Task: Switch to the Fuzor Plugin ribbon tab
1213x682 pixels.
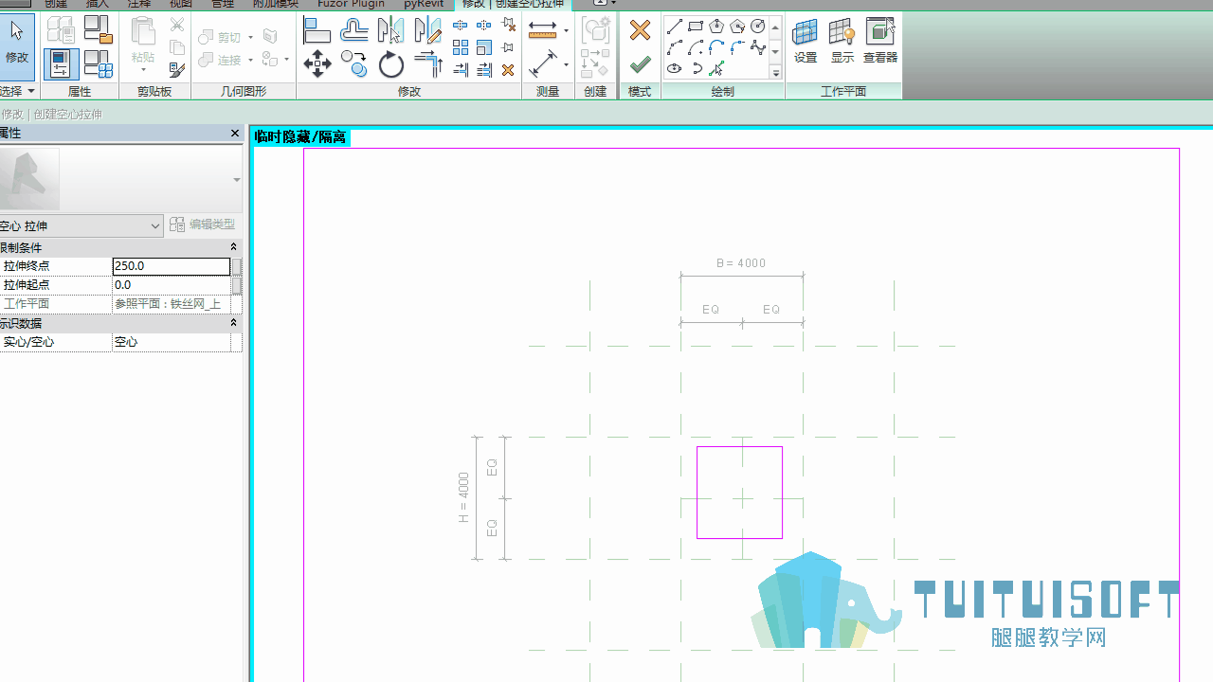Action: pyautogui.click(x=351, y=5)
